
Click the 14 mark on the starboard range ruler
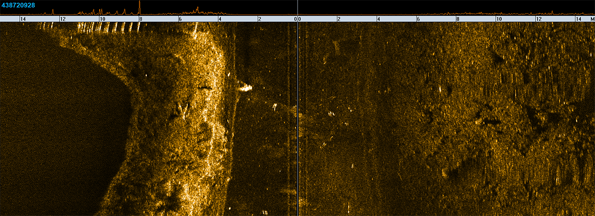tap(578, 19)
